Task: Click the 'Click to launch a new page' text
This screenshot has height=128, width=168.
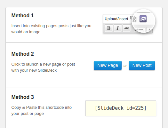Action: (x=43, y=67)
